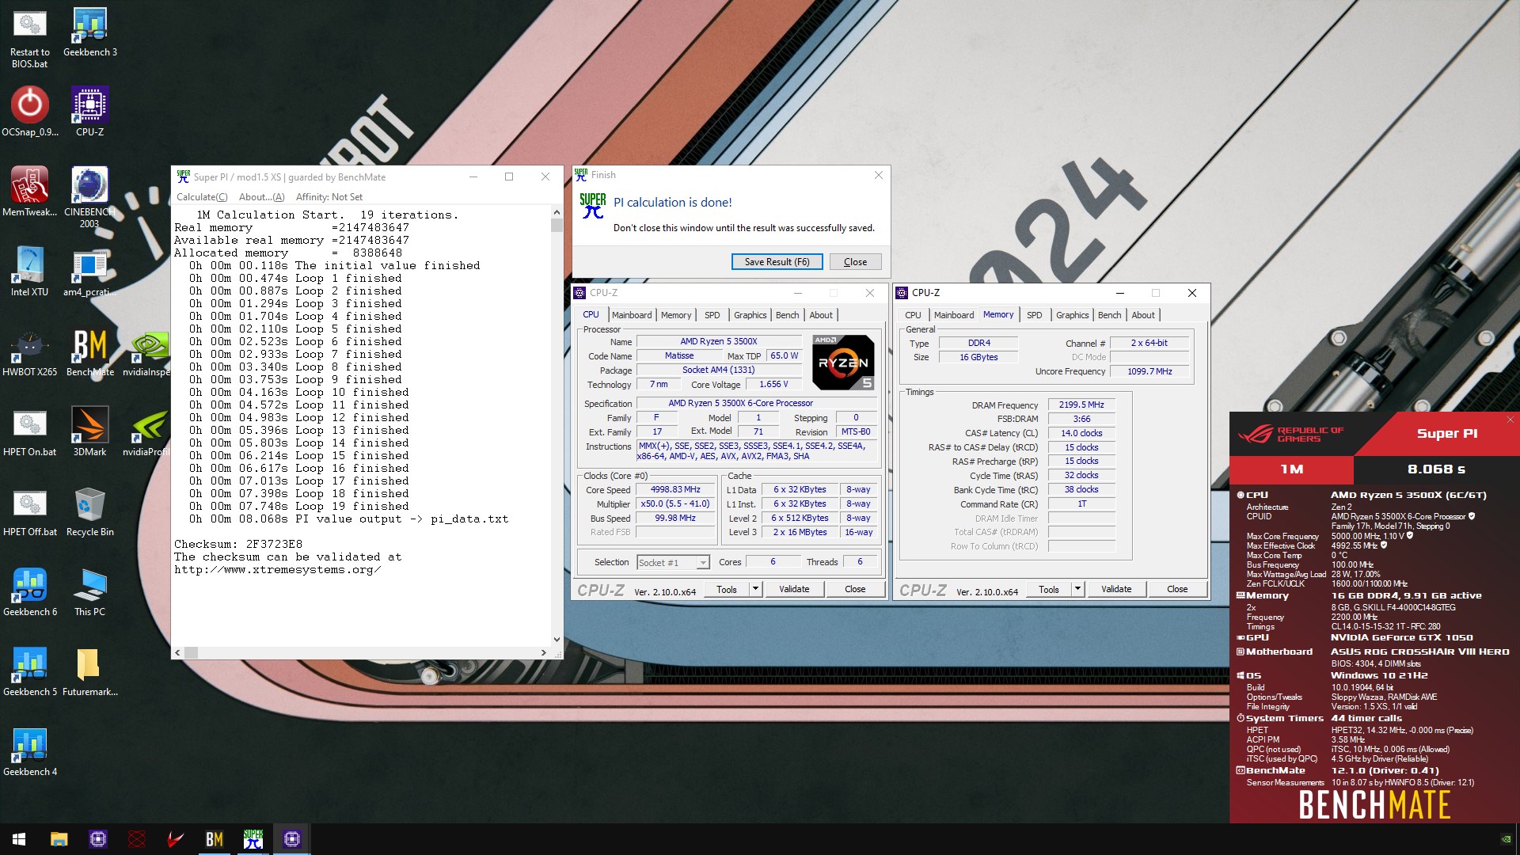The image size is (1520, 855).
Task: Click Super PI vertical scrollbar up arrow
Action: (557, 212)
